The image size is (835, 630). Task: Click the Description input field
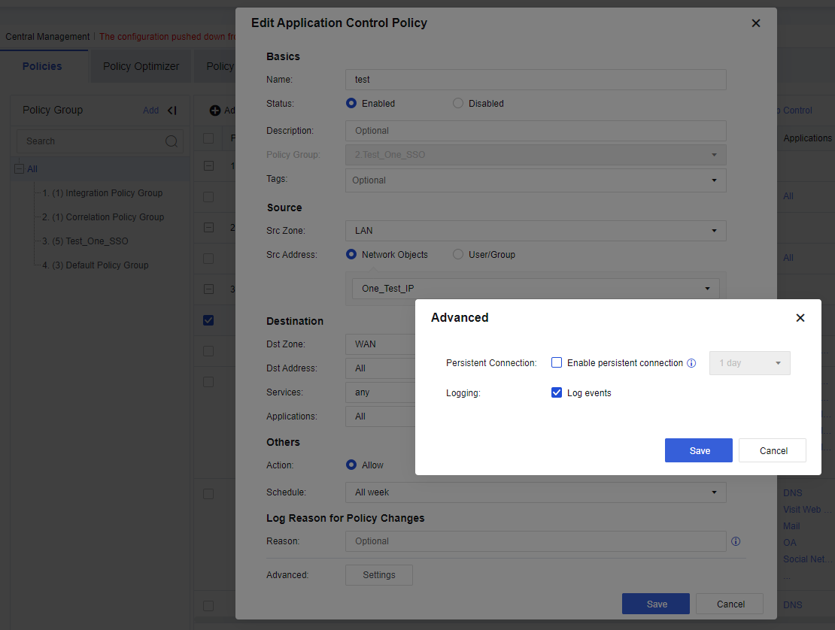tap(535, 131)
